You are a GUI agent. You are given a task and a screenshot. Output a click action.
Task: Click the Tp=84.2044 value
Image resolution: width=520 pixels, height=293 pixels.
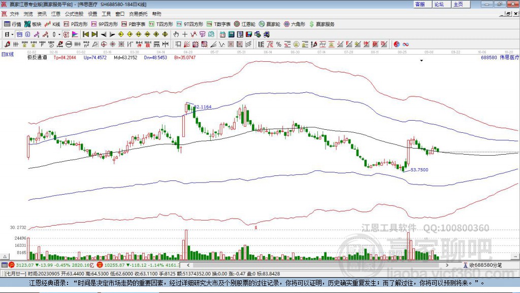click(64, 57)
